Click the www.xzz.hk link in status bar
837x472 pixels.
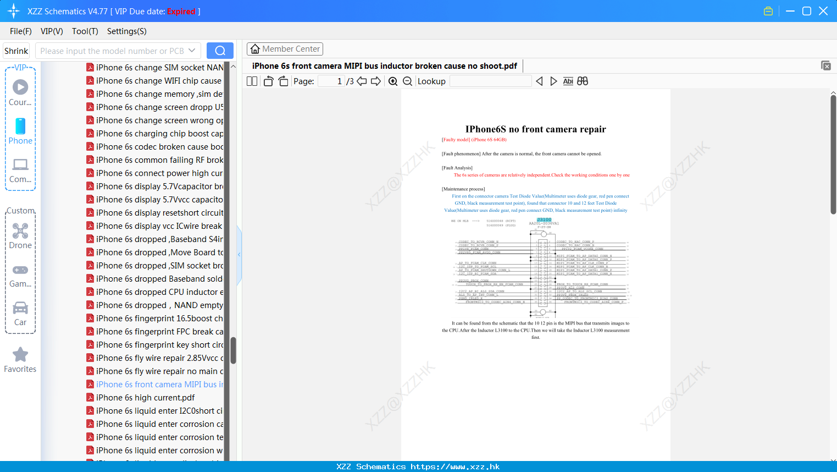click(x=455, y=466)
